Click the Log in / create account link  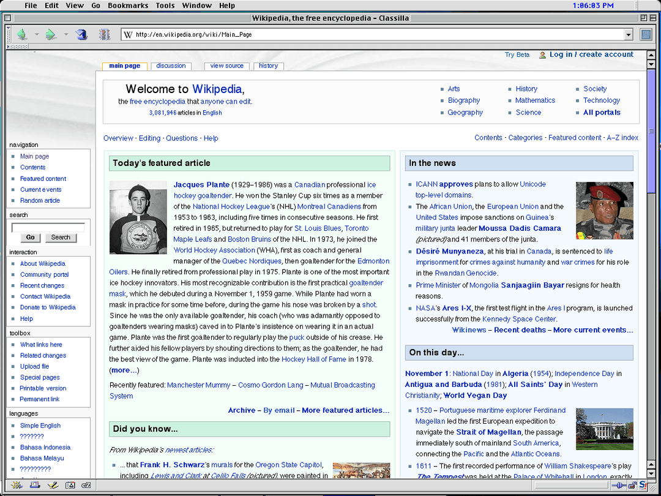(x=590, y=54)
